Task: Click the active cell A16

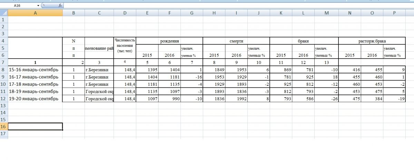Action: (x=35, y=126)
